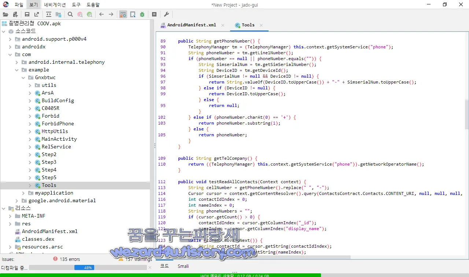The width and height of the screenshot is (469, 277).
Task: Select the Step5 class
Action: tap(49, 177)
